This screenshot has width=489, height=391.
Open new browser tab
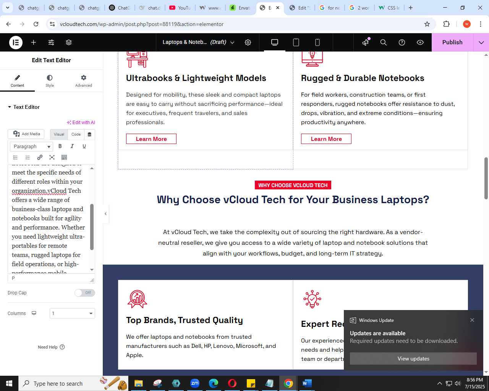click(411, 8)
